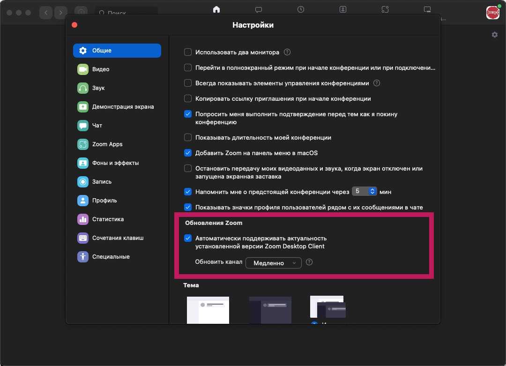This screenshot has height=366, width=506.
Task: Select the dark theme thumbnail
Action: coord(270,310)
